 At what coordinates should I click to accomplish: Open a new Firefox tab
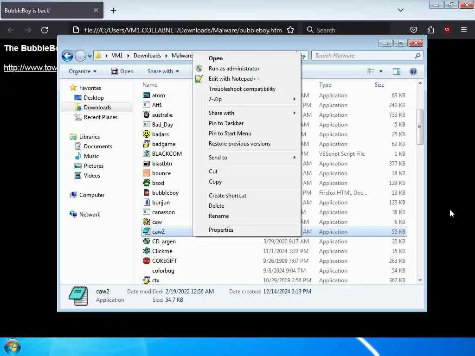pyautogui.click(x=113, y=11)
